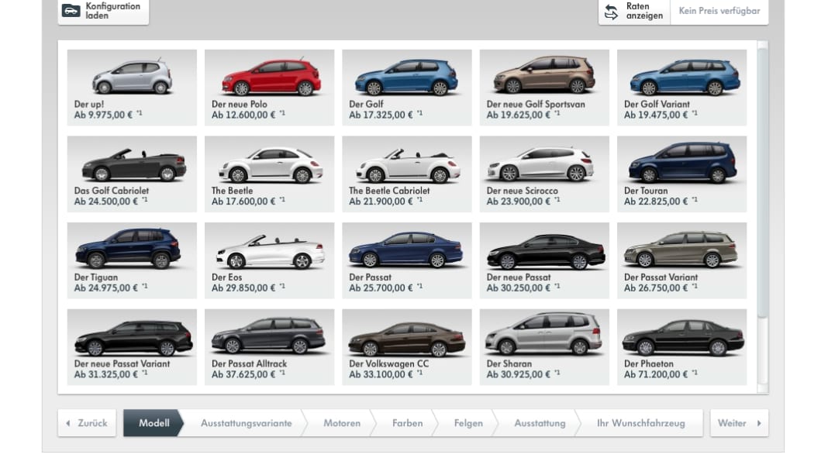The image size is (828, 465).
Task: Switch to the Motoren configuration step
Action: 341,423
